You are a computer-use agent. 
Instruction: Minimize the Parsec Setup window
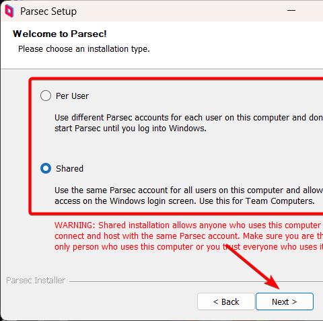[291, 10]
